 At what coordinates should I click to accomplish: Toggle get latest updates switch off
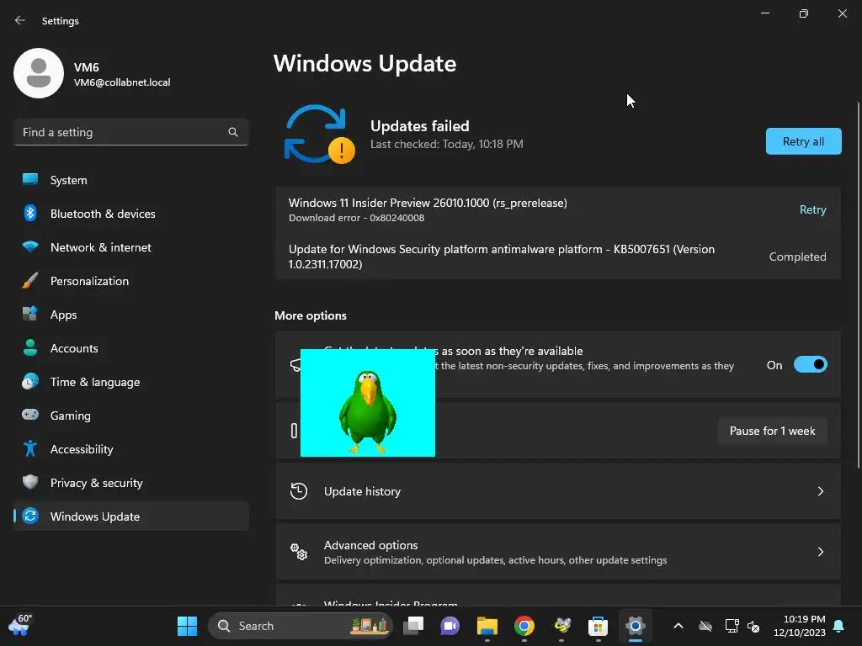pos(811,365)
